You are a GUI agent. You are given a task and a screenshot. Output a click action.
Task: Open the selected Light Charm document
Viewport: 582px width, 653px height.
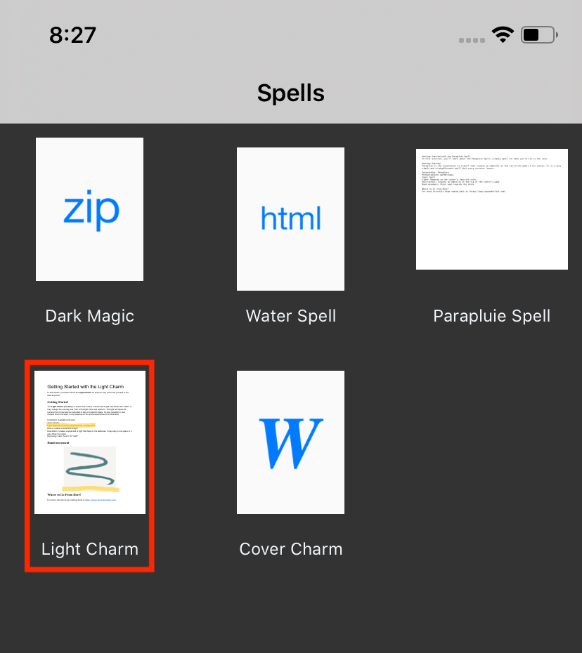click(89, 442)
